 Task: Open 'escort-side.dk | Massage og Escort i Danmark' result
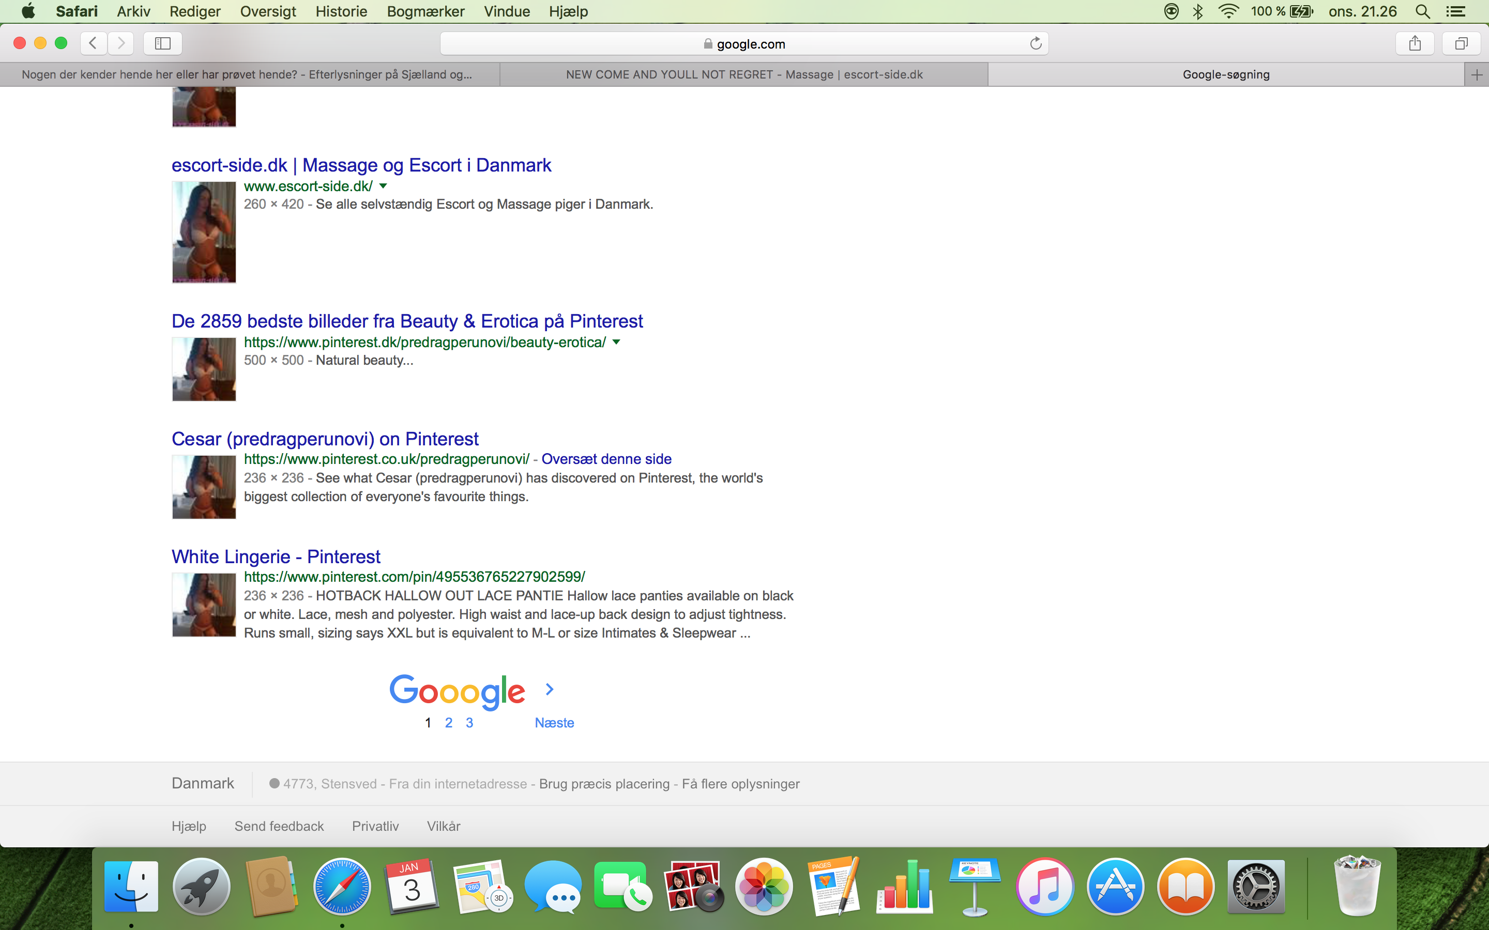click(361, 165)
